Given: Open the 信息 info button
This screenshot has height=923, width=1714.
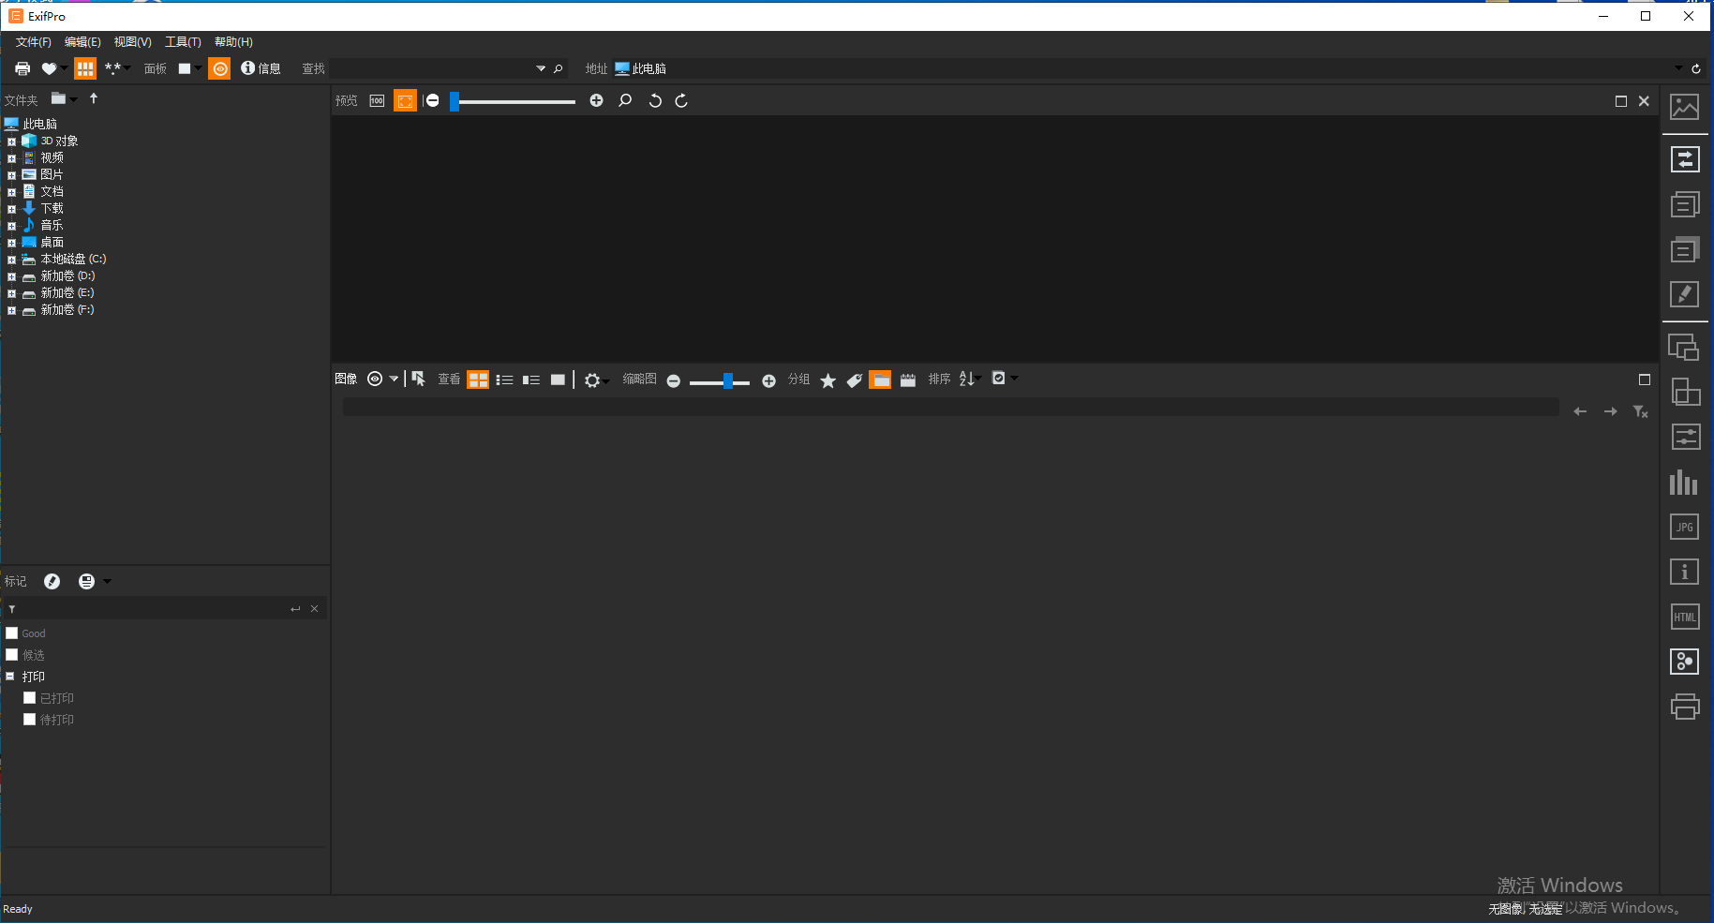Looking at the screenshot, I should pyautogui.click(x=261, y=68).
